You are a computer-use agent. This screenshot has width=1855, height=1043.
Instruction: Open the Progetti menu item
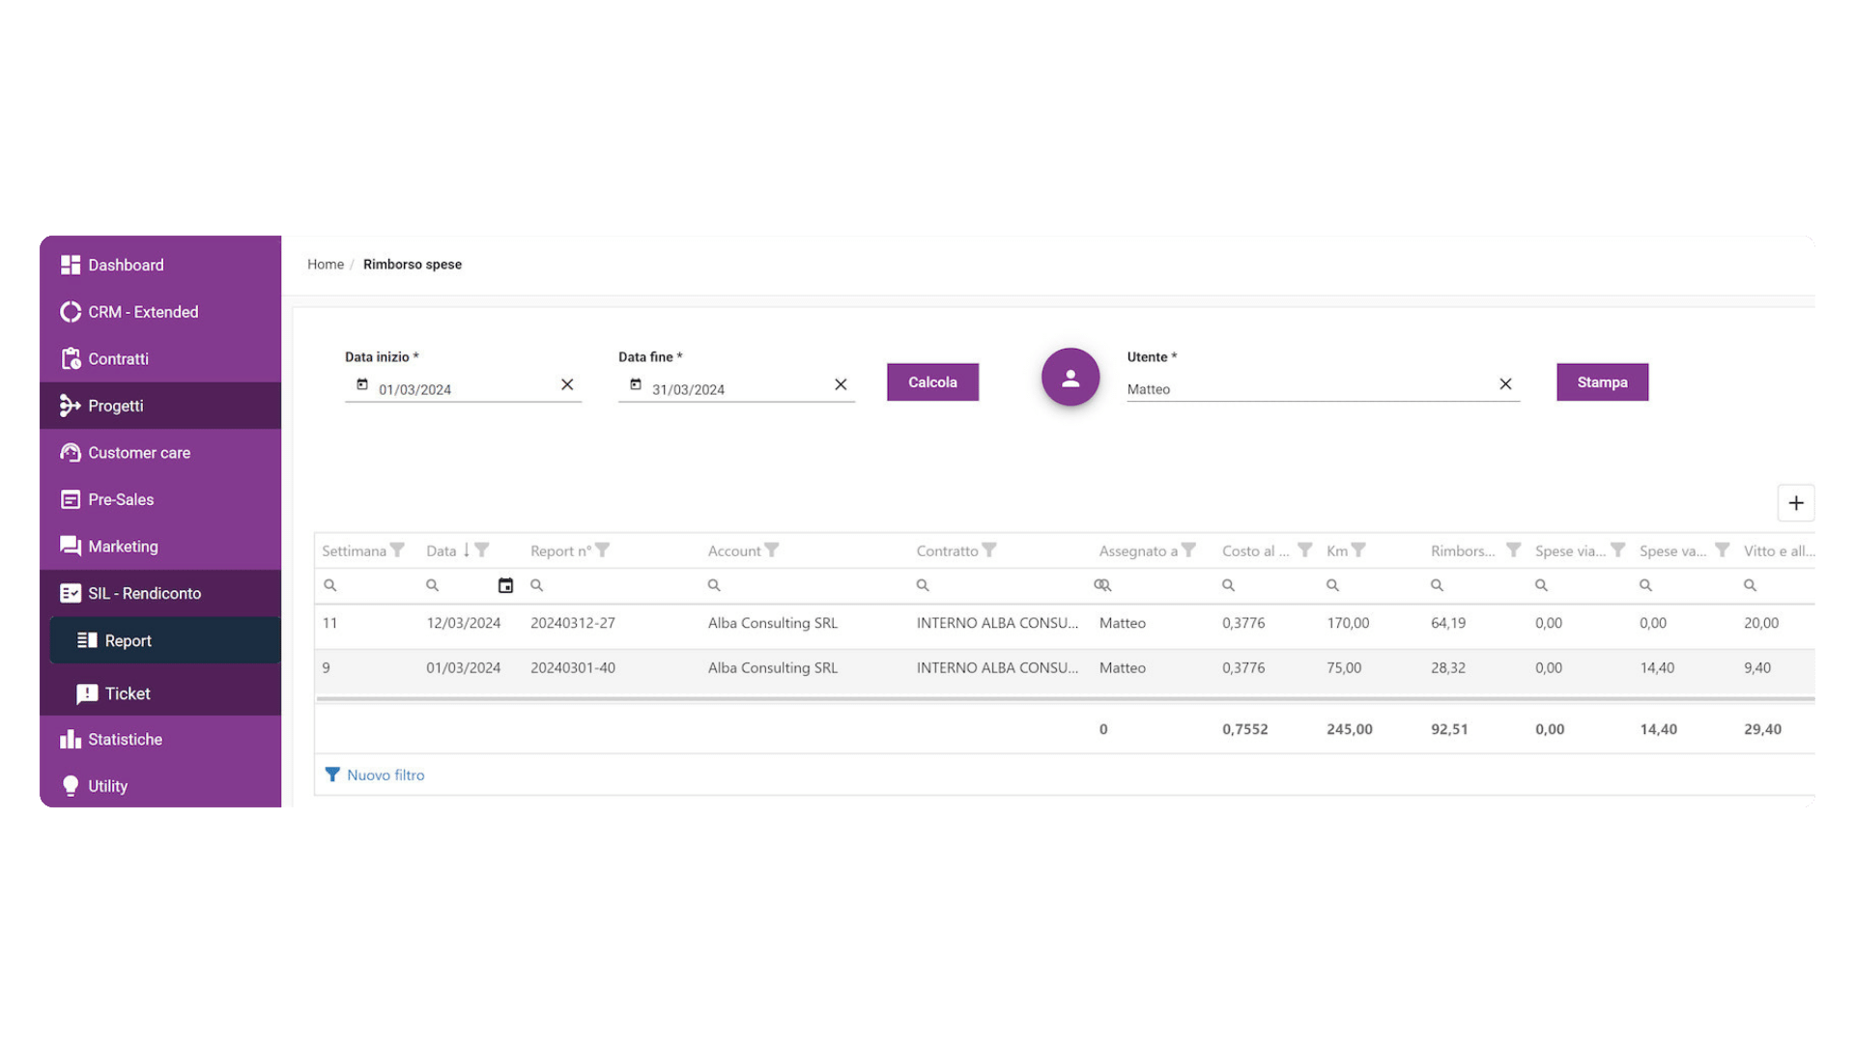click(160, 406)
